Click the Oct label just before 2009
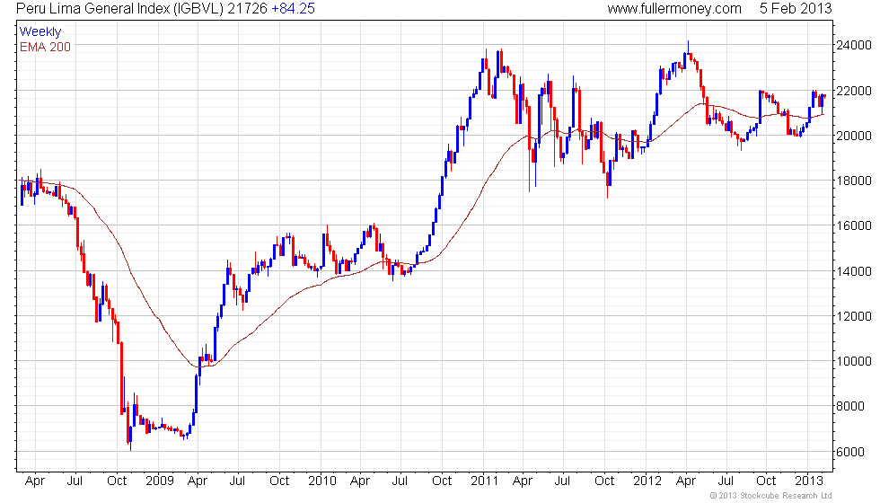This screenshot has height=503, width=880. click(x=117, y=481)
